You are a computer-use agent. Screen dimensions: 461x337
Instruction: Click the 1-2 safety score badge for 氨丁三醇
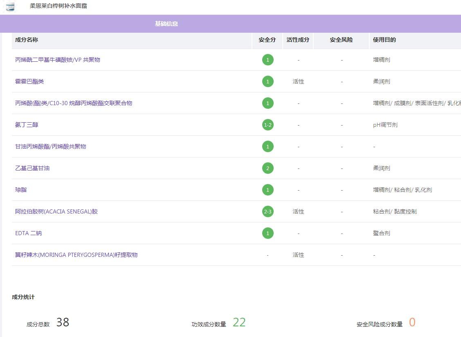(x=268, y=125)
